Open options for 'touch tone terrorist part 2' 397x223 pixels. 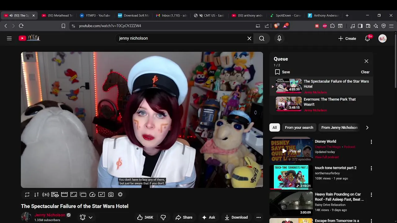(371, 168)
